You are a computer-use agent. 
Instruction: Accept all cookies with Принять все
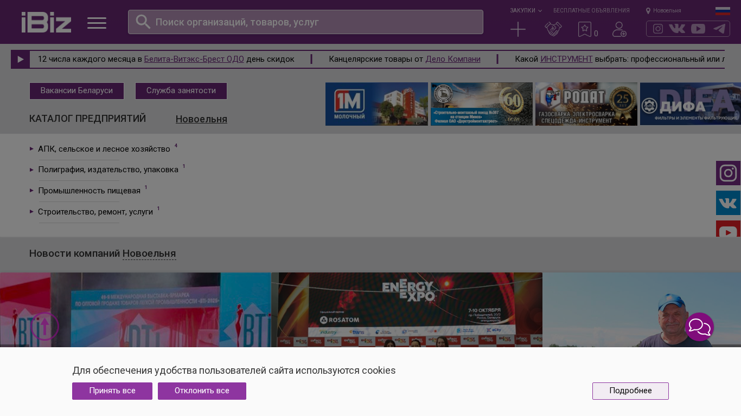coord(112,391)
